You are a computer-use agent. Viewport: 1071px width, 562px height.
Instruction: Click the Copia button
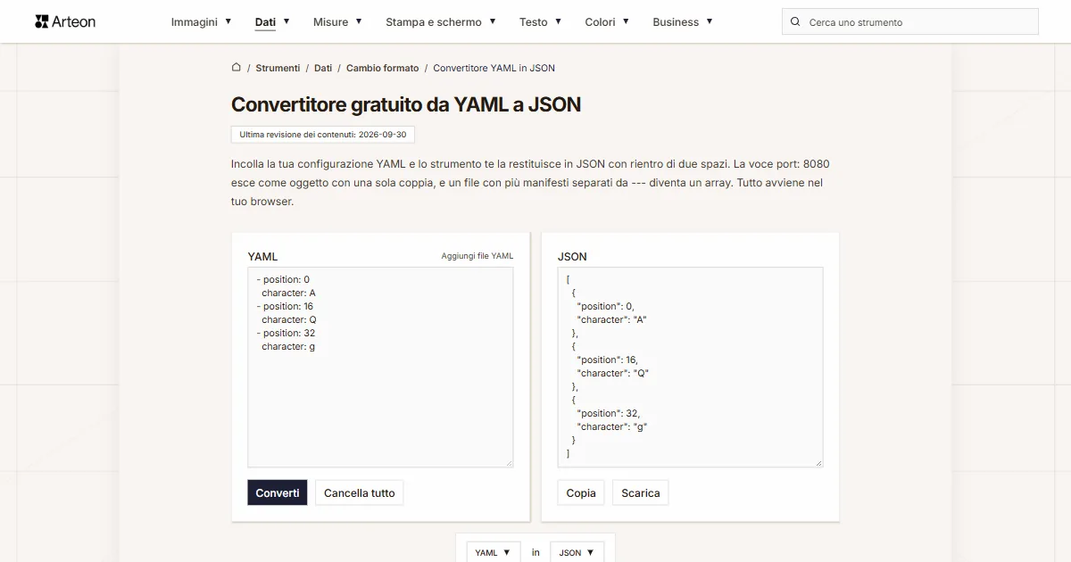click(x=581, y=492)
